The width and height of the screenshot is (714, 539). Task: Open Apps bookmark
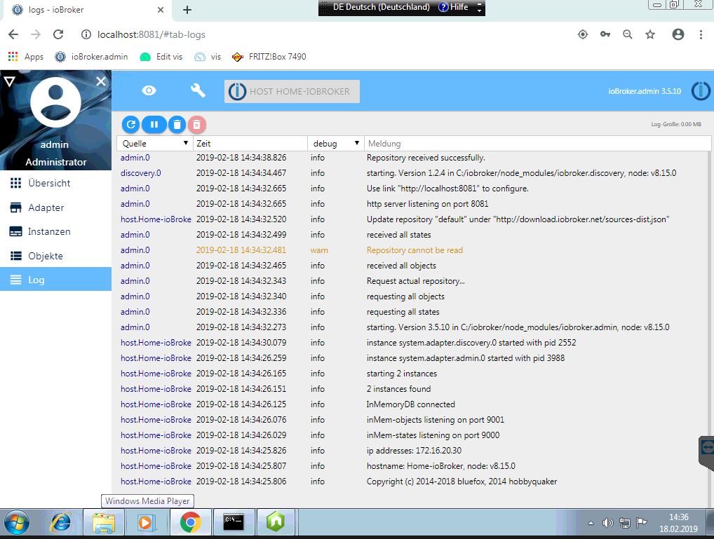click(26, 57)
